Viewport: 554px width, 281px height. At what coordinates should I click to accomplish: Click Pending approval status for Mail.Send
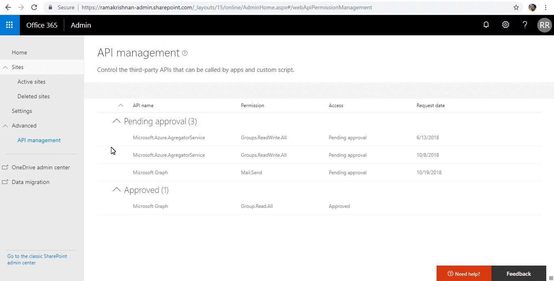click(348, 173)
